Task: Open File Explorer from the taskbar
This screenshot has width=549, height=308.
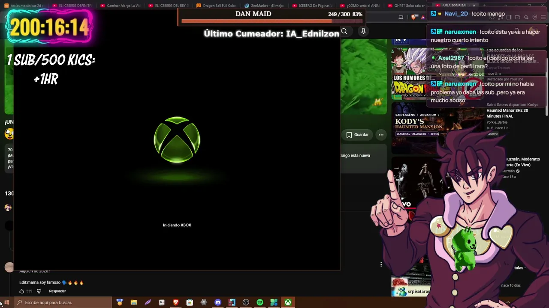Action: pos(133,302)
